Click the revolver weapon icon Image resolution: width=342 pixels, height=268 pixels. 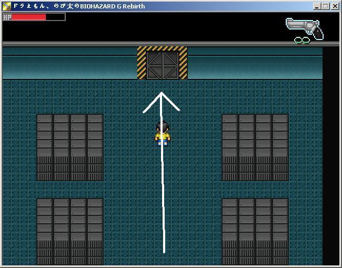pyautogui.click(x=305, y=29)
